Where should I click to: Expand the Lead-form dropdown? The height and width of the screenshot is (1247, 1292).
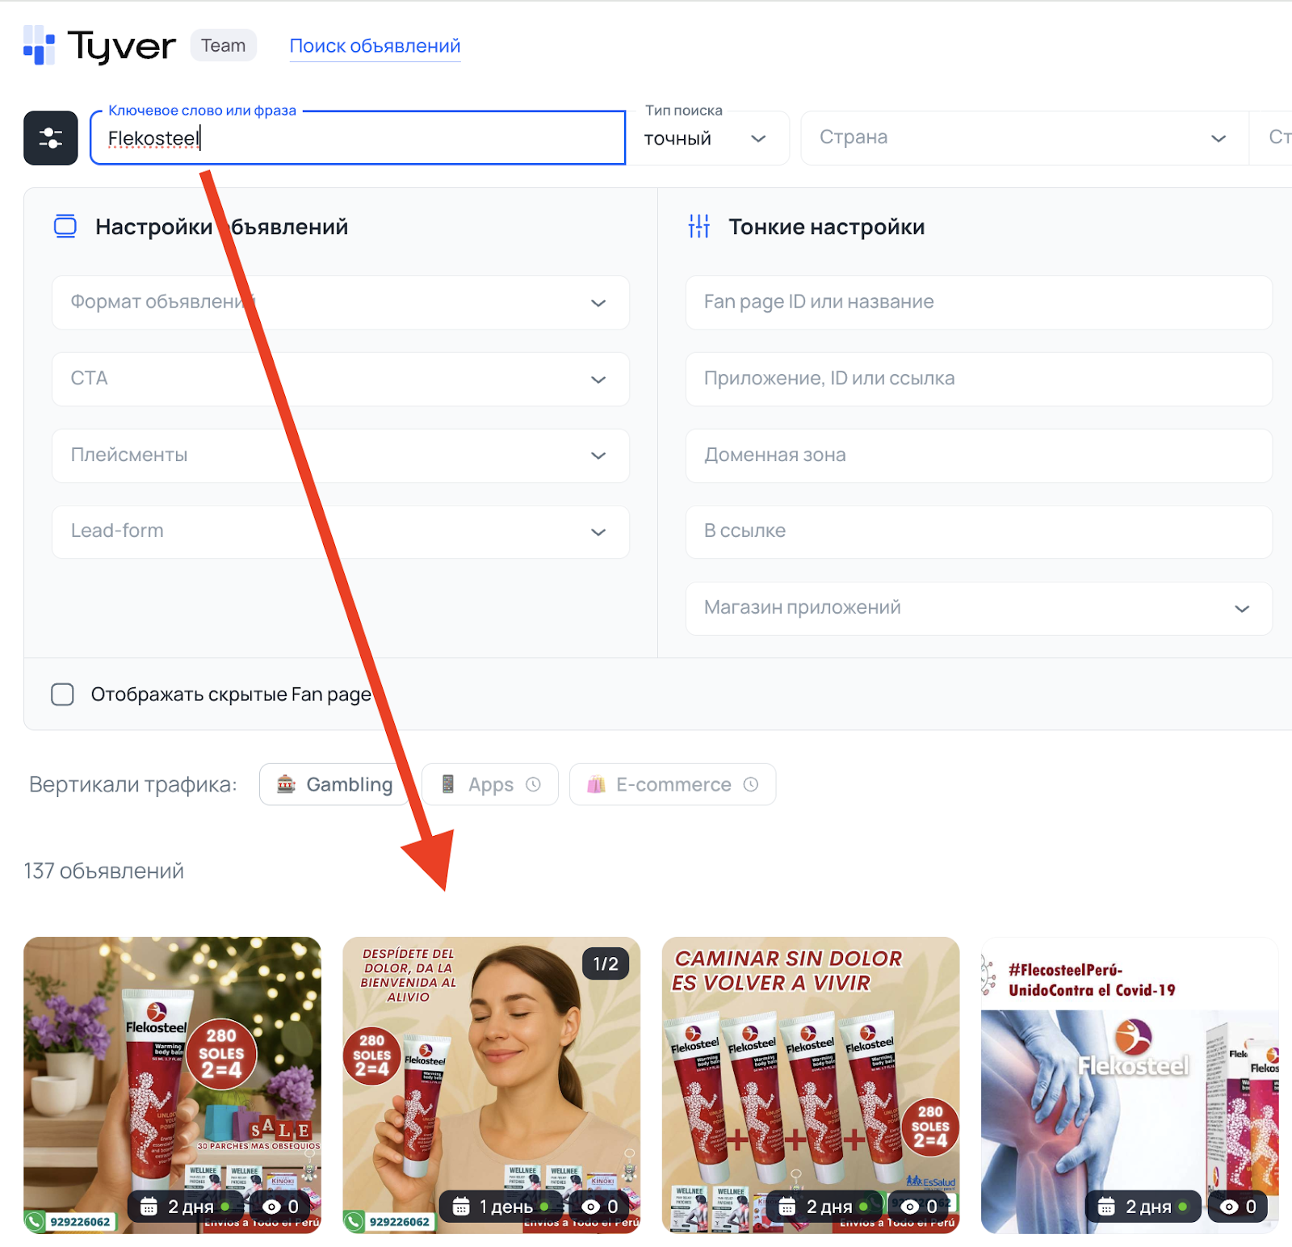[x=341, y=531]
